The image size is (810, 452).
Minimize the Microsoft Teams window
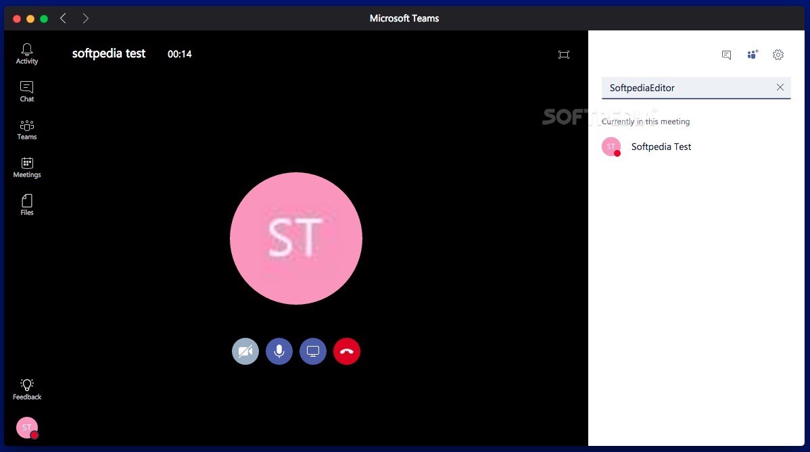[x=30, y=19]
